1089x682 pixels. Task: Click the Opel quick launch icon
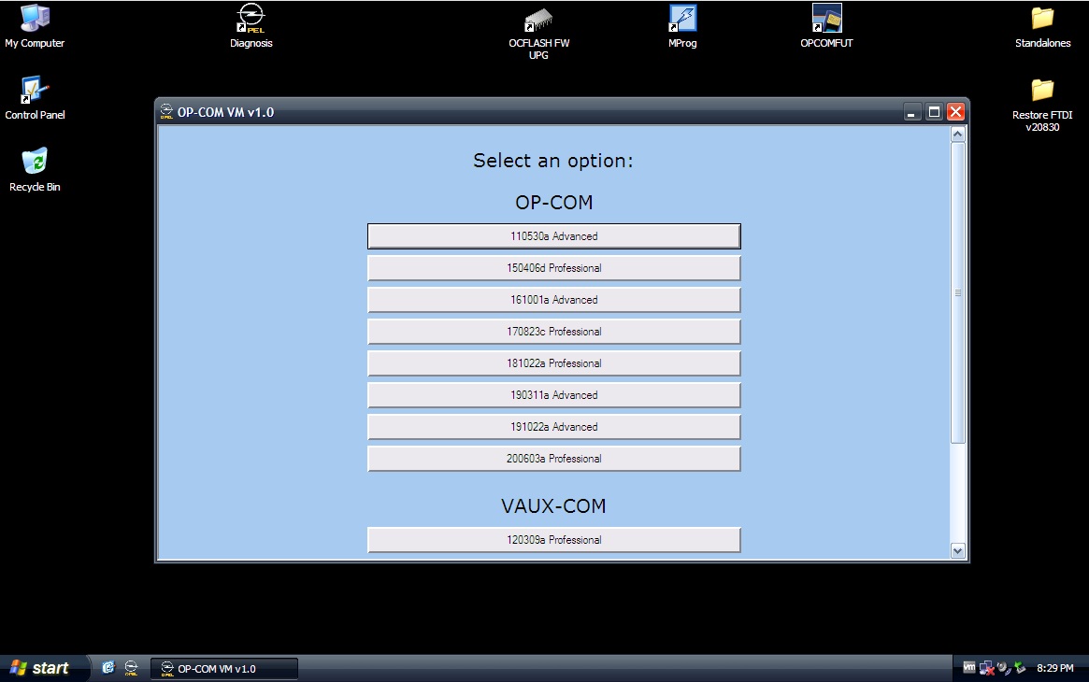coord(131,667)
